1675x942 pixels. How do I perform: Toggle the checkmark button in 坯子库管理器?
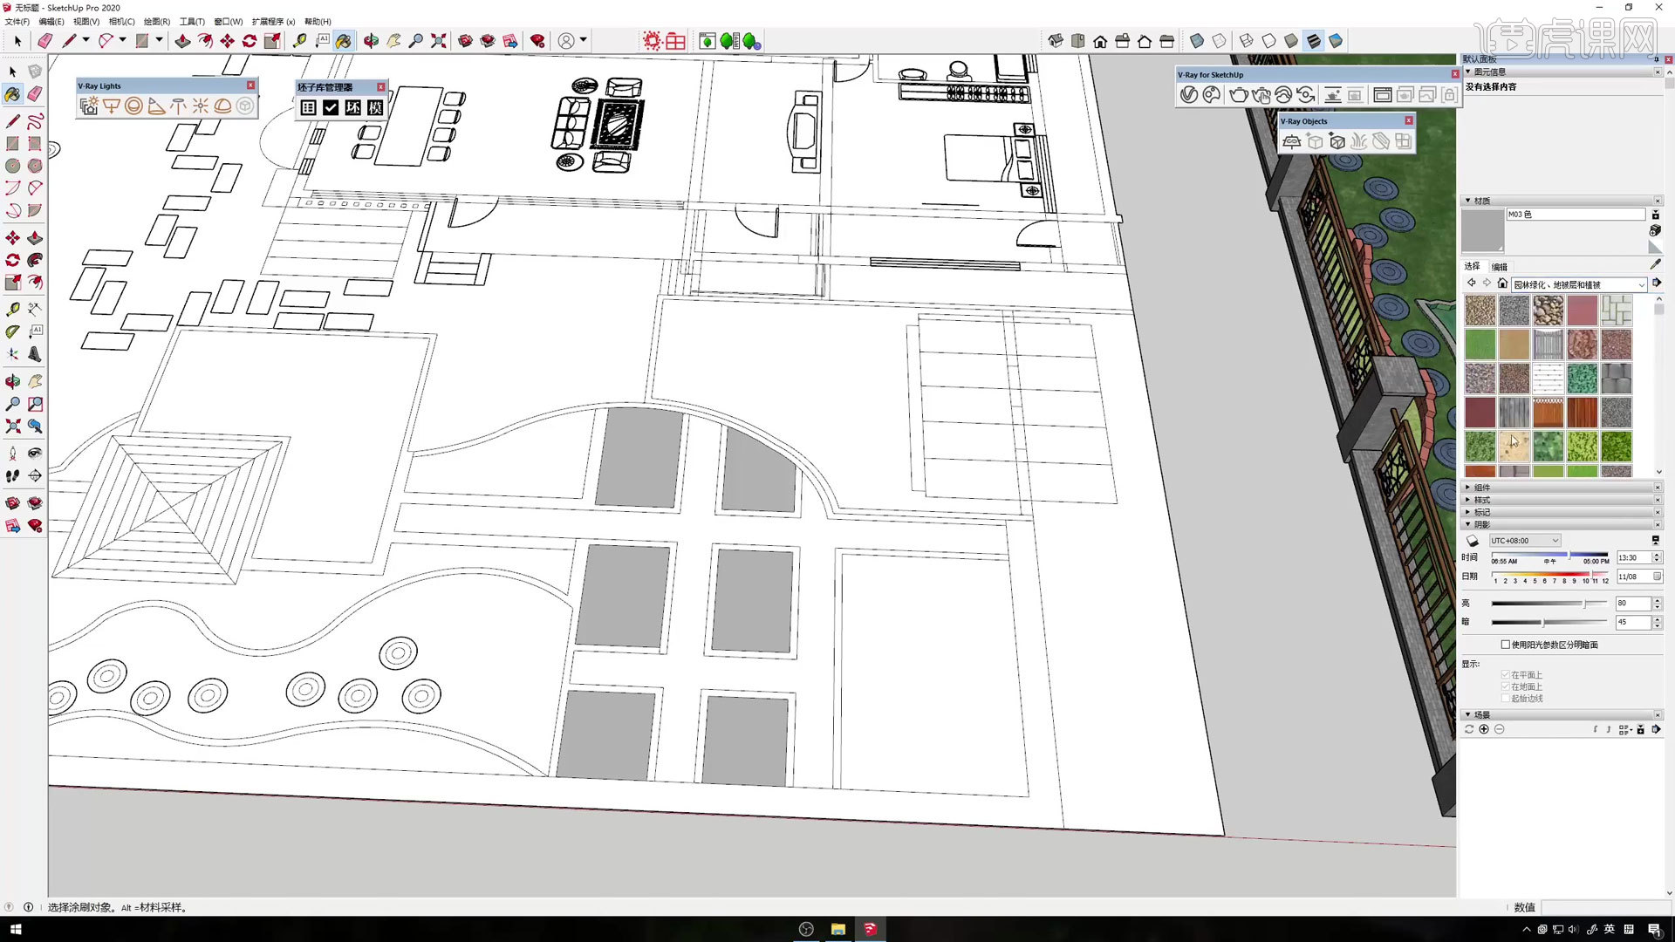point(331,107)
